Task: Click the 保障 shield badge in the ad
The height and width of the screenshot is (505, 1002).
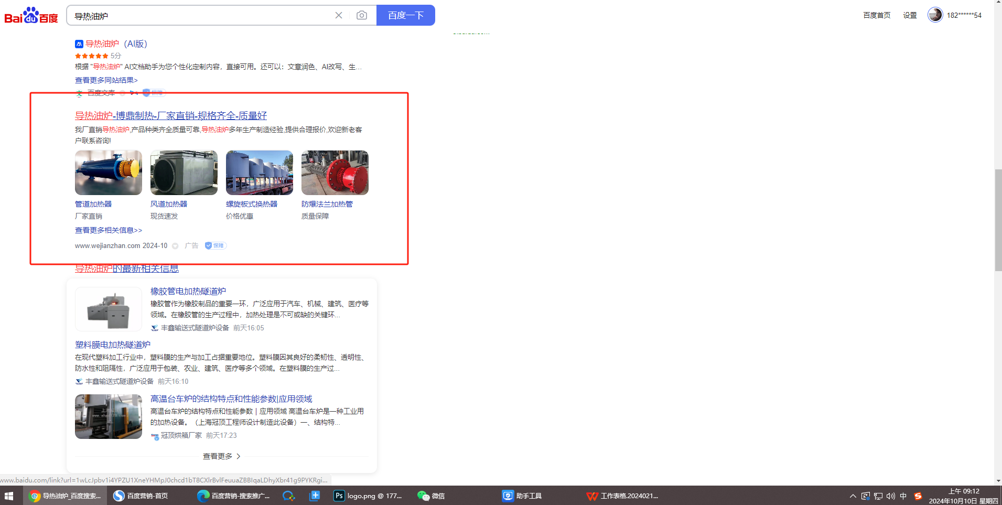Action: click(x=215, y=245)
